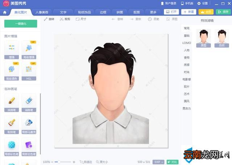Open the HSL adjustment tool
The width and height of the screenshot is (232, 165).
pyautogui.click(x=29, y=71)
